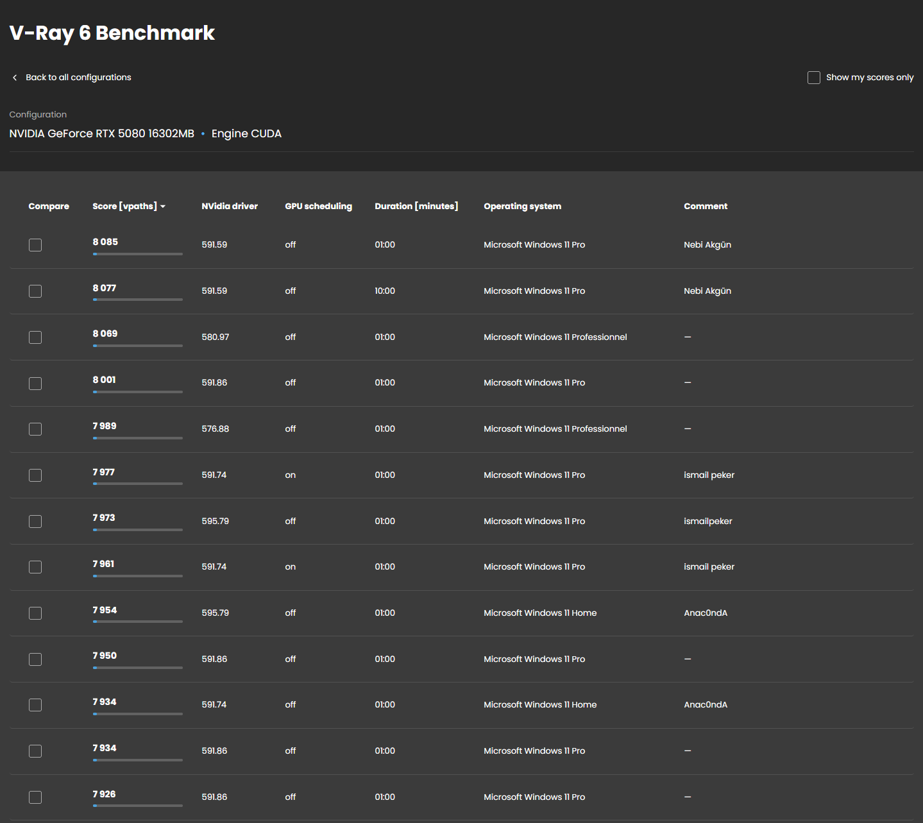Go back to all configurations
923x823 pixels.
click(x=72, y=77)
